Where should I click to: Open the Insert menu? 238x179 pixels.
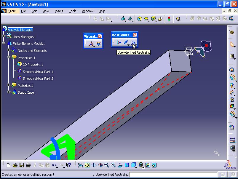(x=59, y=11)
